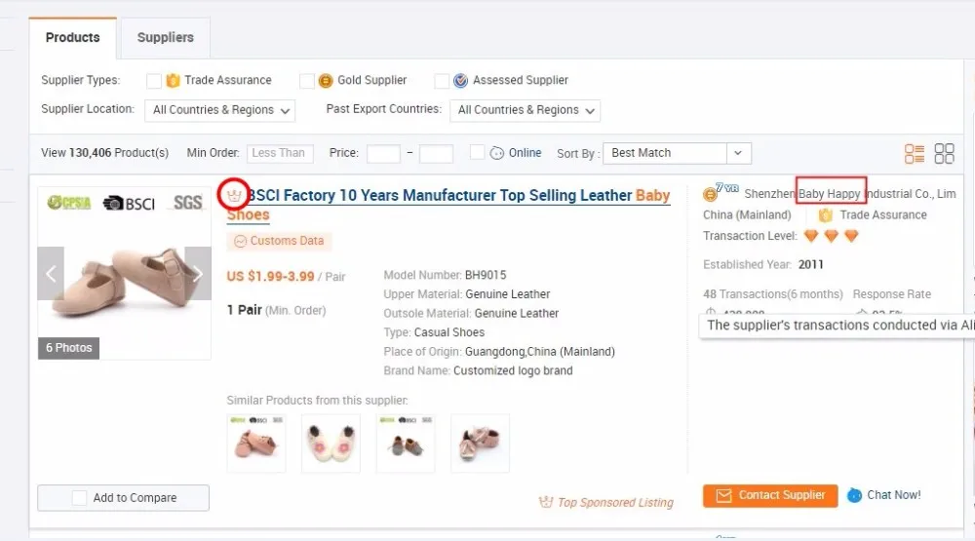Check the Assessed Supplier filter
The width and height of the screenshot is (975, 541).
point(442,81)
